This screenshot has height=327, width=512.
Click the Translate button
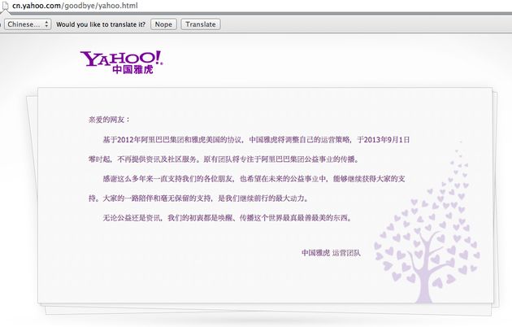[201, 24]
